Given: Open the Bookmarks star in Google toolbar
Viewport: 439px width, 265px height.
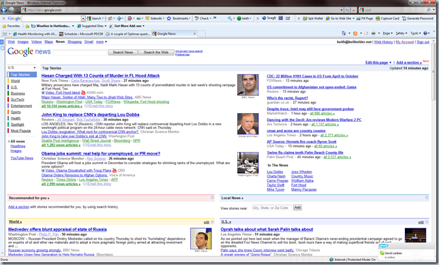Looking at the screenshot, I should click(x=179, y=18).
